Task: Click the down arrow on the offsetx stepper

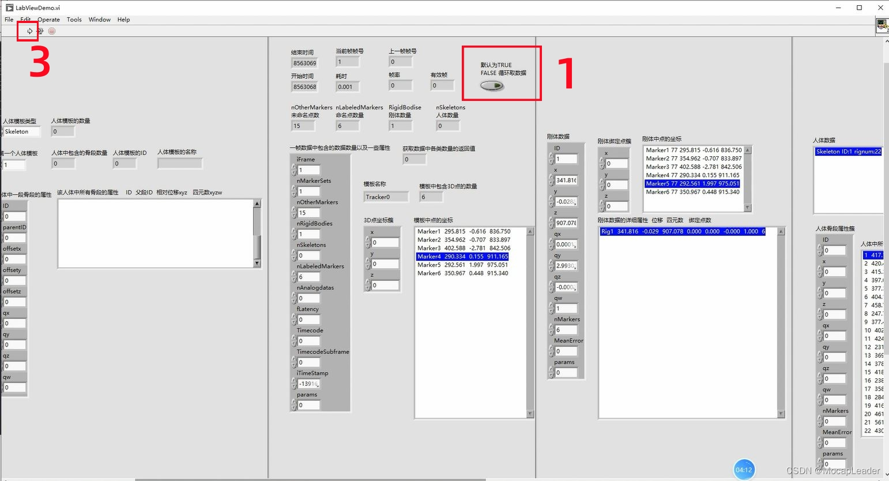Action: pos(3,261)
